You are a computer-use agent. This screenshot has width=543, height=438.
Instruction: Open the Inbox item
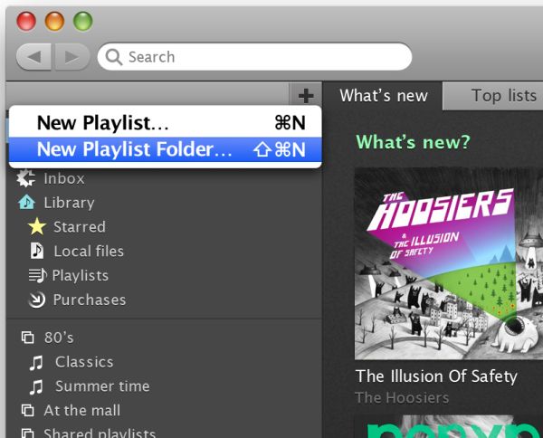click(64, 178)
